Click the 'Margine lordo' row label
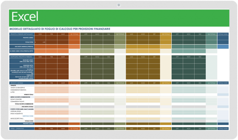 [22, 61]
